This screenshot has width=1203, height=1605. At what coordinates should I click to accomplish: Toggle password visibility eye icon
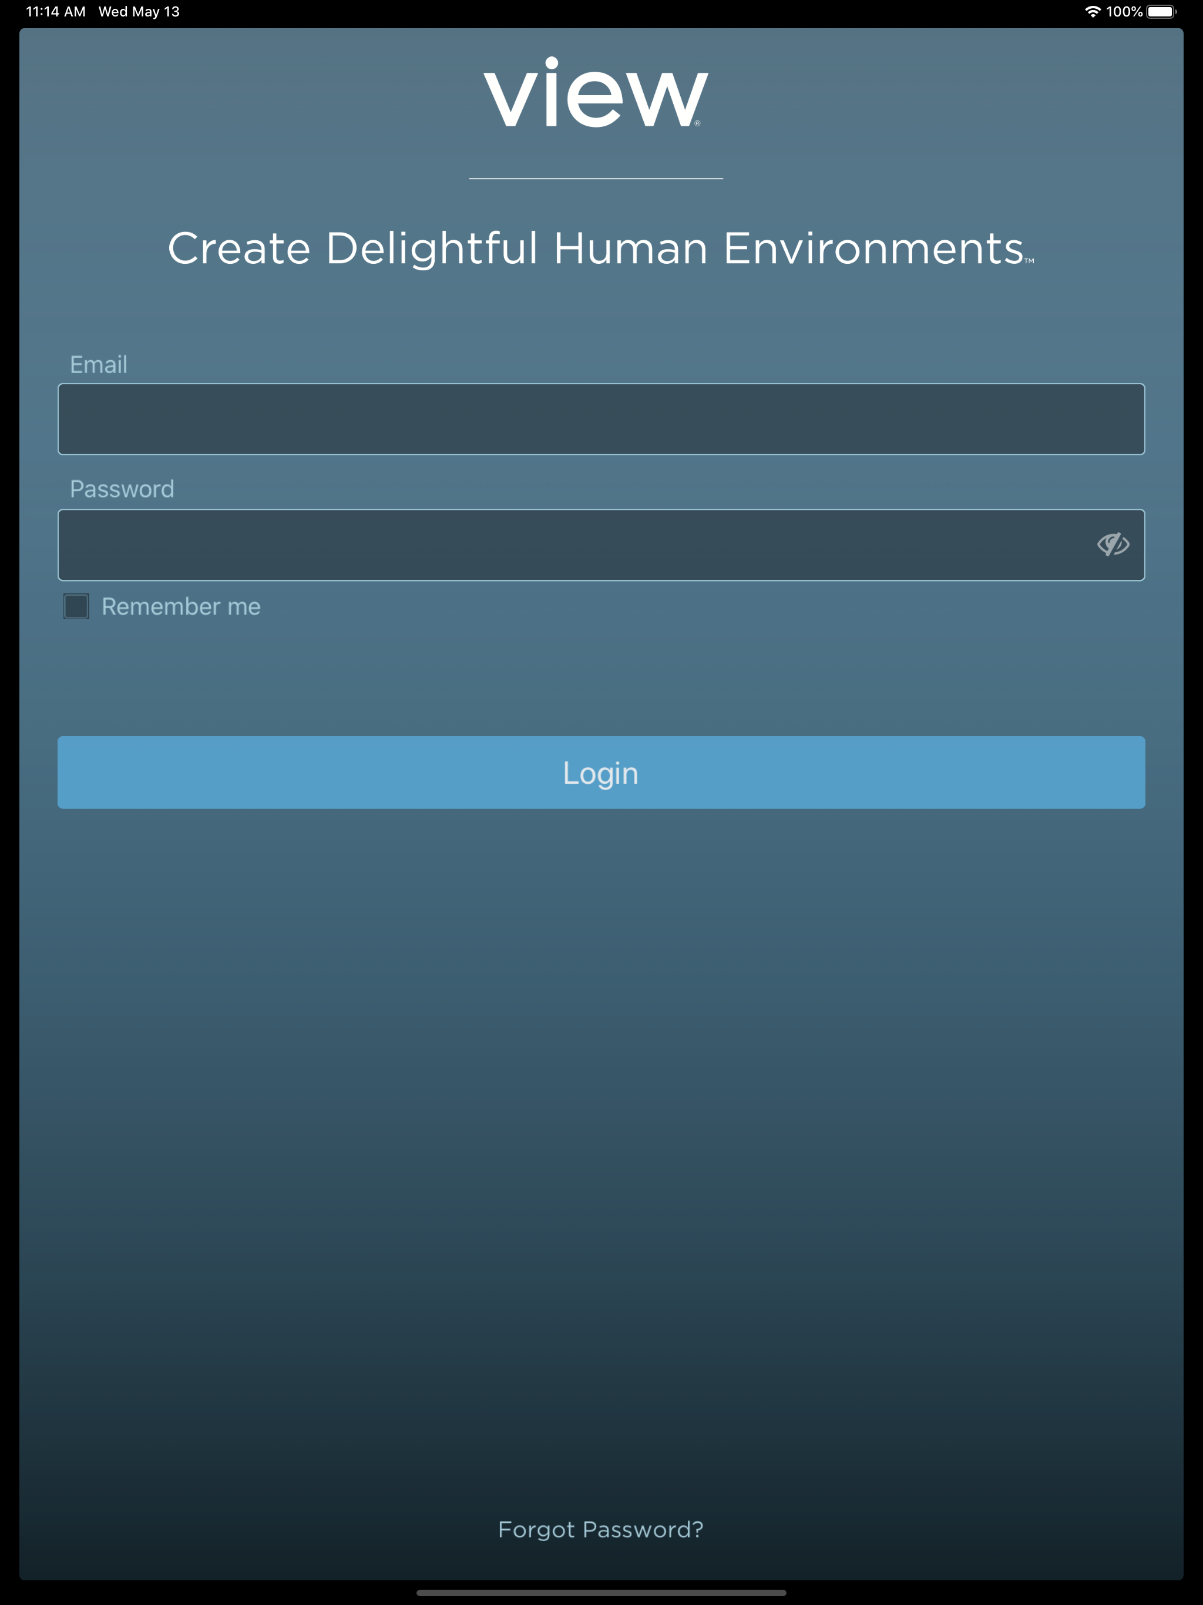[1113, 544]
